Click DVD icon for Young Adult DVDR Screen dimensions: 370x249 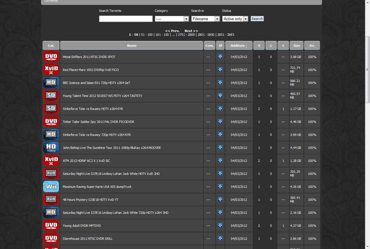(51, 226)
